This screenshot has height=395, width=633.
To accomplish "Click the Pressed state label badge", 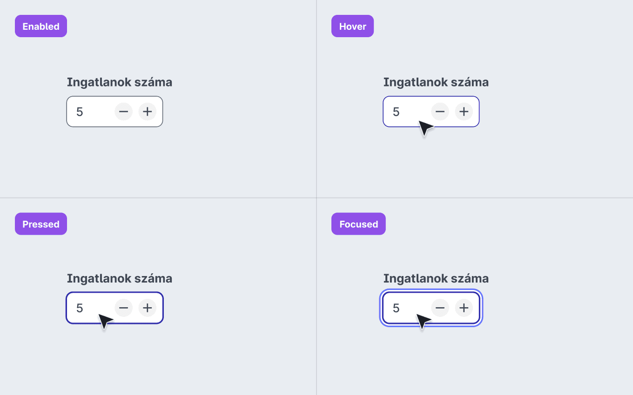I will [41, 224].
